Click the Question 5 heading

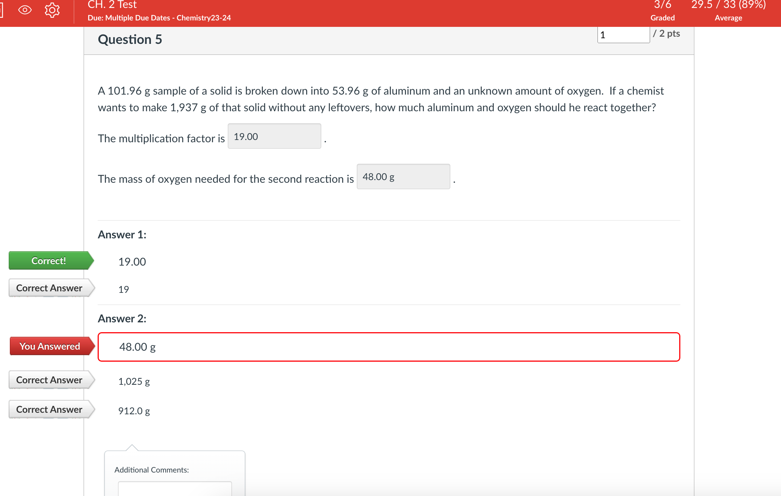pyautogui.click(x=130, y=39)
